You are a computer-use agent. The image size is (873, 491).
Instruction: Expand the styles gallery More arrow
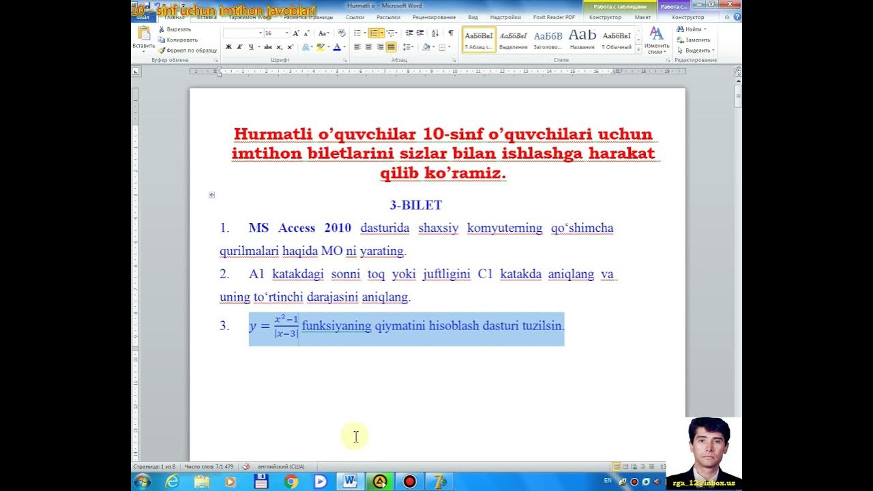[638, 50]
